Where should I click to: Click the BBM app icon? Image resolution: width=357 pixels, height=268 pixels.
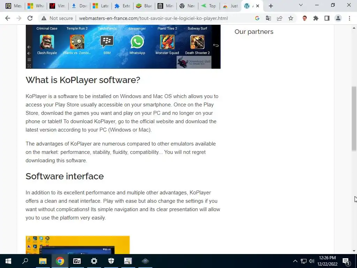click(x=107, y=42)
